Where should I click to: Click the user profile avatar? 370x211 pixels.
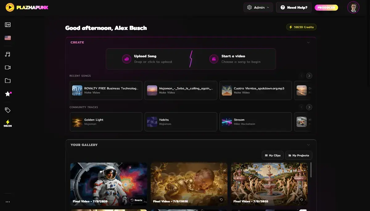(x=353, y=7)
